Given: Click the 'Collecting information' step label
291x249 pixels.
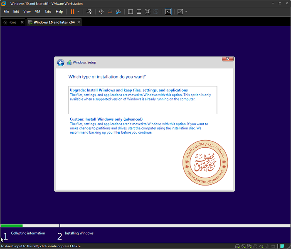Looking at the screenshot, I should pos(28,233).
